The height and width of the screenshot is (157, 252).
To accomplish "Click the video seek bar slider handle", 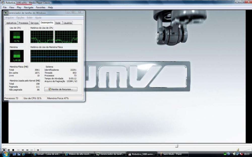I will click(177, 146).
